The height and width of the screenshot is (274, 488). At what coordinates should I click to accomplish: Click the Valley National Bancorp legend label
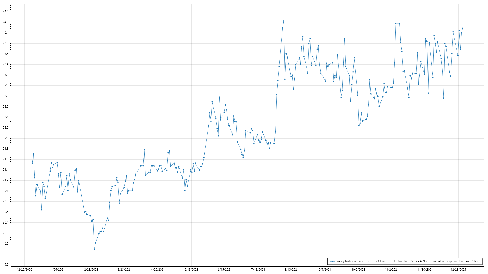(x=408, y=261)
